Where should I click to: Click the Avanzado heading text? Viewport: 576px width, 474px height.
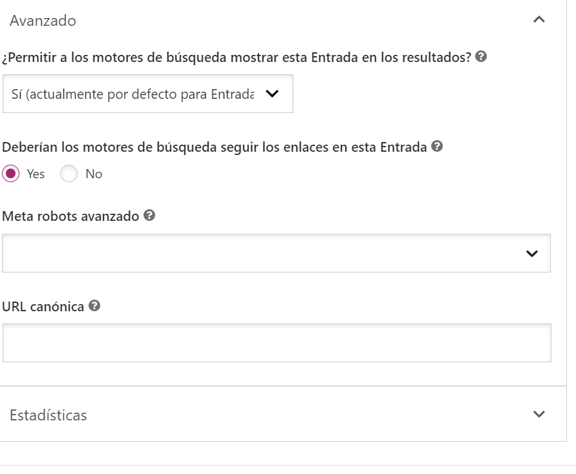point(43,21)
